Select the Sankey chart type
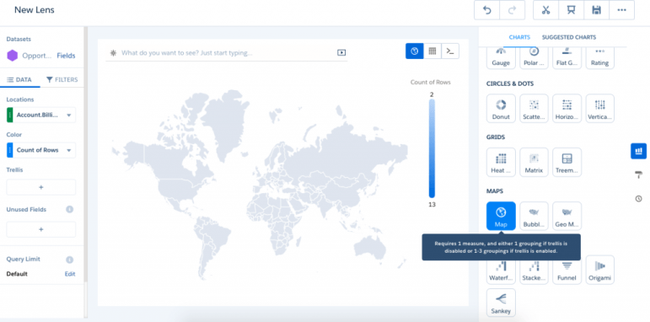Image resolution: width=650 pixels, height=322 pixels. pyautogui.click(x=501, y=303)
